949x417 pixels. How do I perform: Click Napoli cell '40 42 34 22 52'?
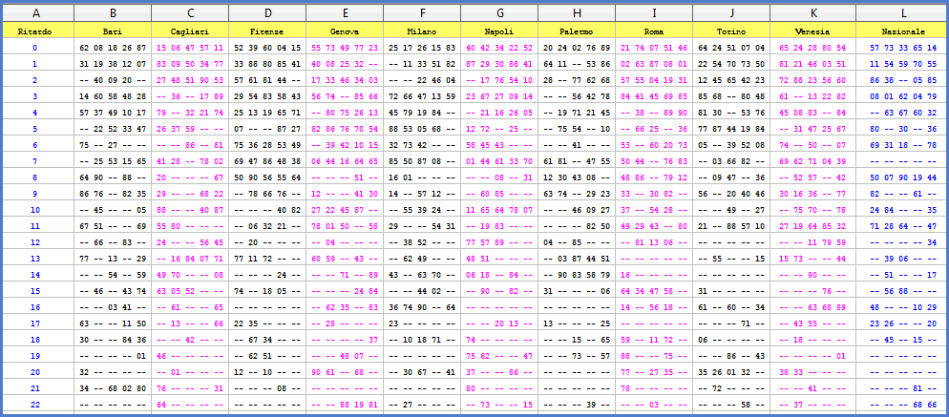pyautogui.click(x=499, y=47)
